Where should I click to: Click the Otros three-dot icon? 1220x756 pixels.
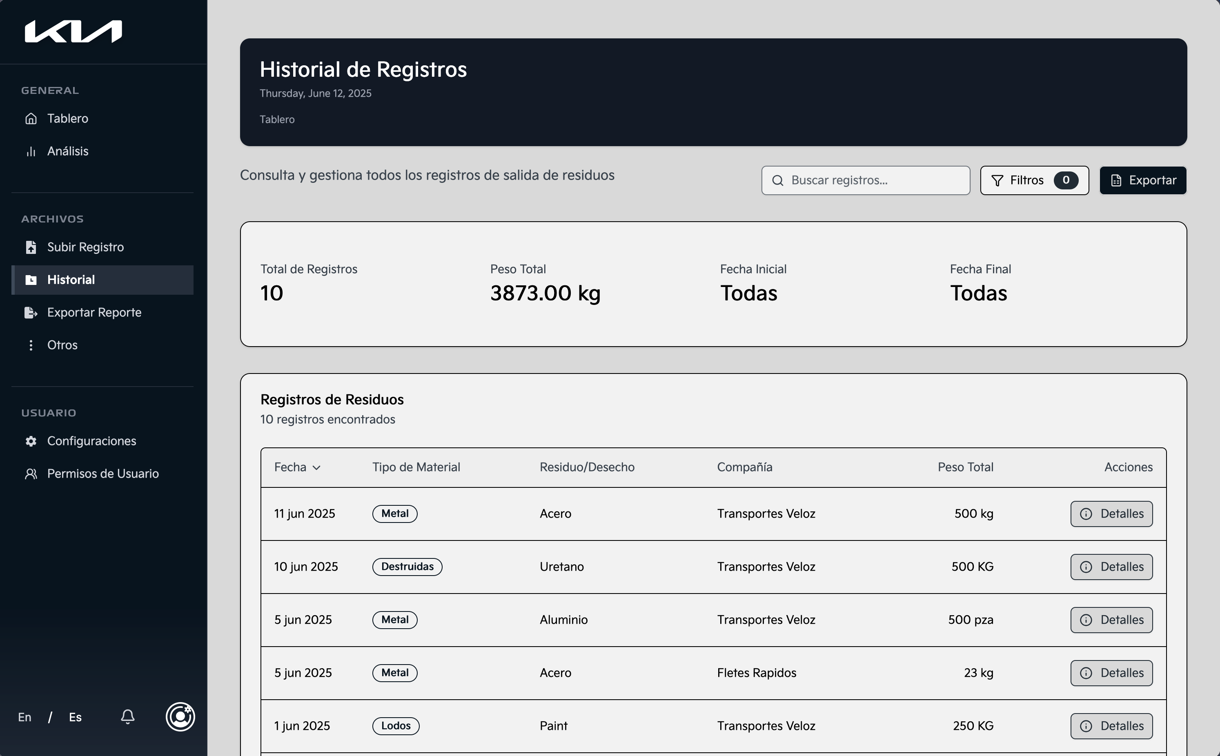click(x=31, y=345)
